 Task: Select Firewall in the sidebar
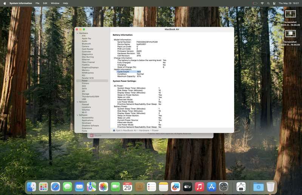(x=85, y=105)
